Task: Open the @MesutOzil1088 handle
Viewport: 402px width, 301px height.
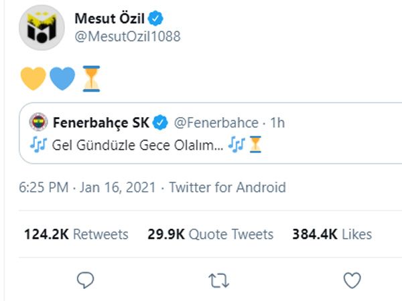Action: [x=127, y=35]
